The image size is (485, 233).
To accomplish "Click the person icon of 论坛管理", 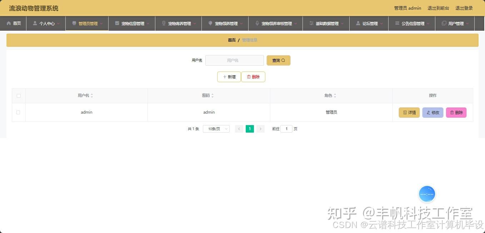I will (358, 23).
